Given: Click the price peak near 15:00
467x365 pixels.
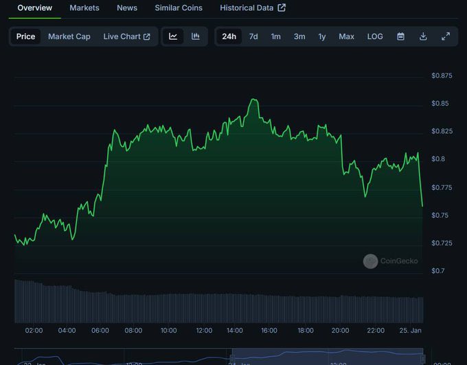Looking at the screenshot, I should click(254, 99).
